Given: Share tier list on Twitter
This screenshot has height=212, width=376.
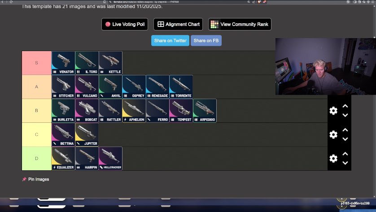Looking at the screenshot, I should [170, 40].
